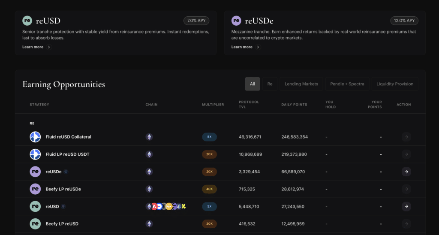Click the arrow action for reUSD row
The image size is (439, 235).
coord(406,206)
